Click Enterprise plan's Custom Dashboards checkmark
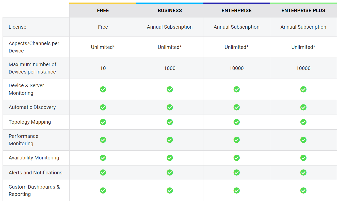 (x=236, y=191)
